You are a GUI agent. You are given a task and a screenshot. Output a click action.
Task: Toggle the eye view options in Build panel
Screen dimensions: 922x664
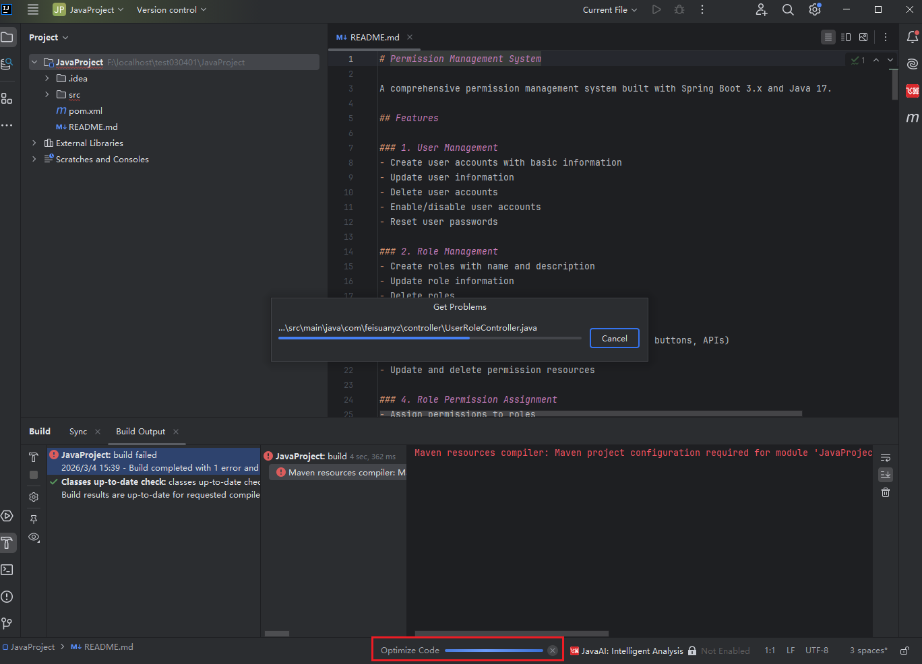coord(34,537)
